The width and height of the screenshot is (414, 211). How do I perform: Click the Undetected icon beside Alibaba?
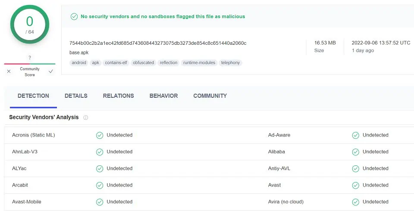(356, 152)
